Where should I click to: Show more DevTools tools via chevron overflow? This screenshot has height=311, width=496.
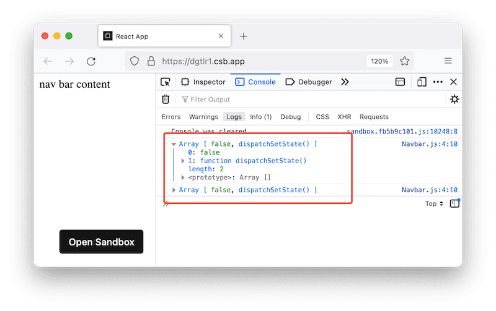point(345,82)
